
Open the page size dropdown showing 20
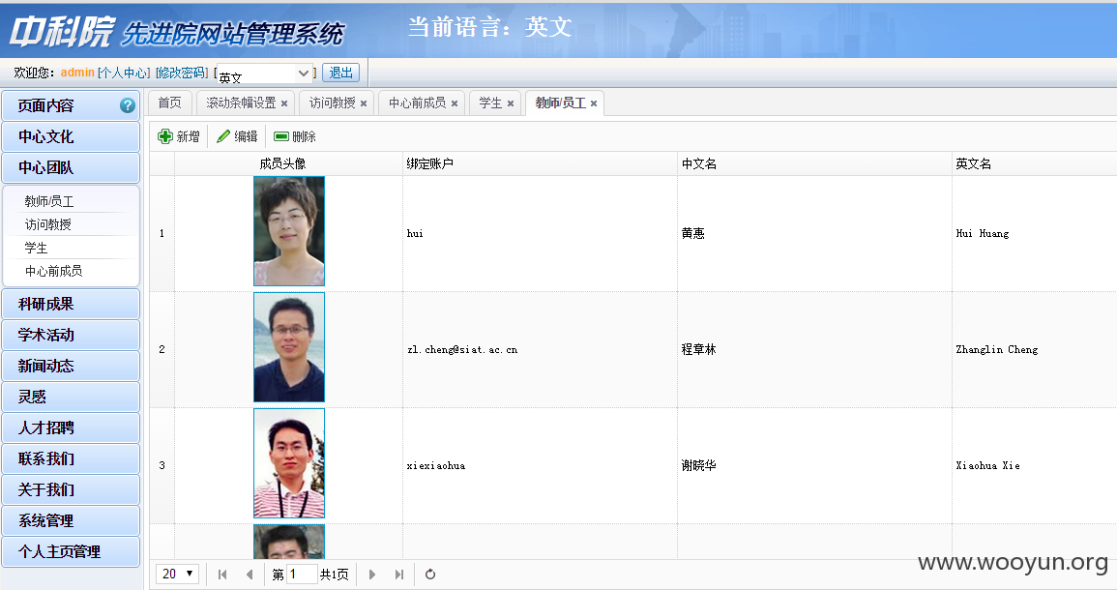point(177,574)
